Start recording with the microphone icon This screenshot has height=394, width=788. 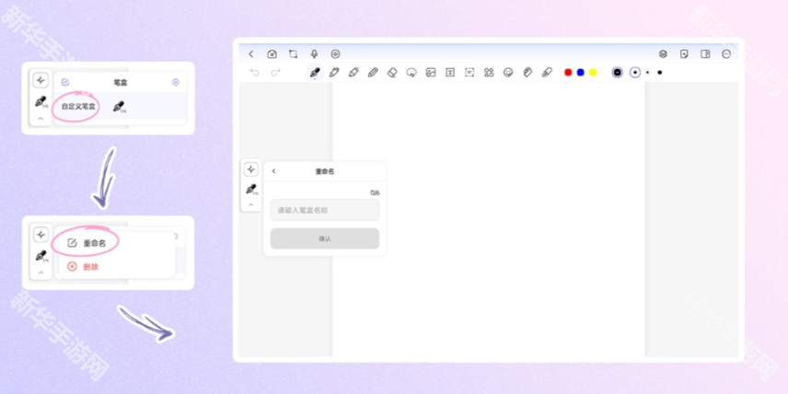314,54
